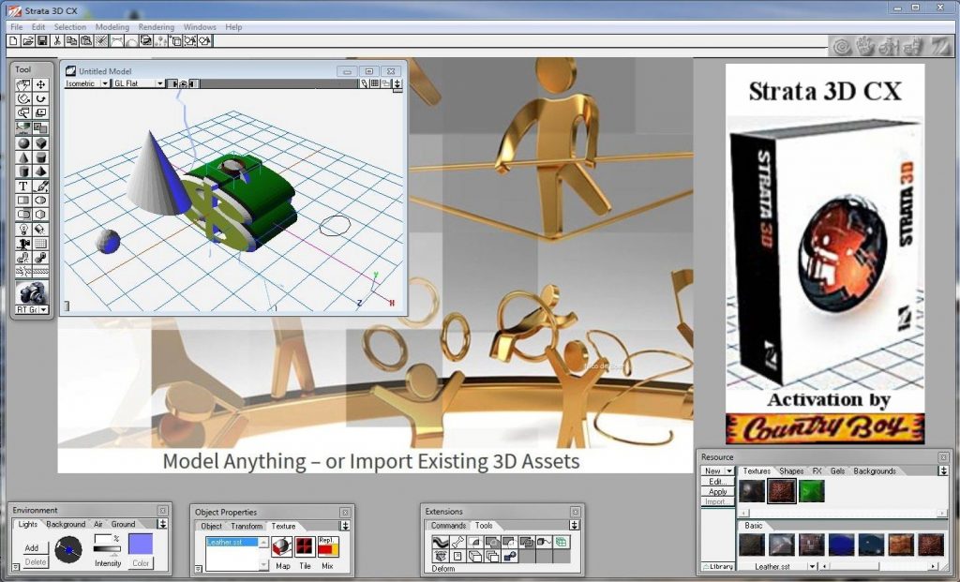
Task: Switch to the Shapes tab in Resource
Action: coord(791,470)
